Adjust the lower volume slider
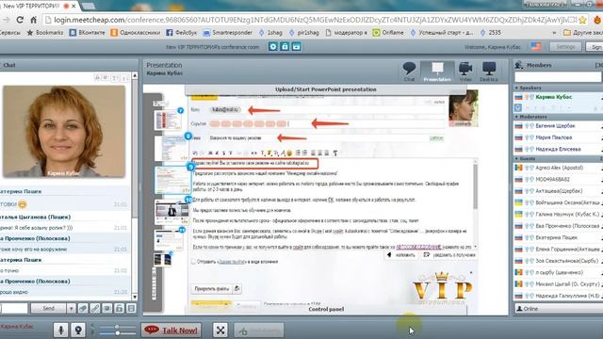603x339 pixels. [117, 333]
